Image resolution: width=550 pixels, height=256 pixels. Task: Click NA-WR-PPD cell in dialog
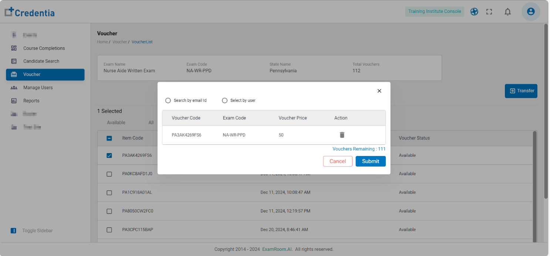(234, 135)
